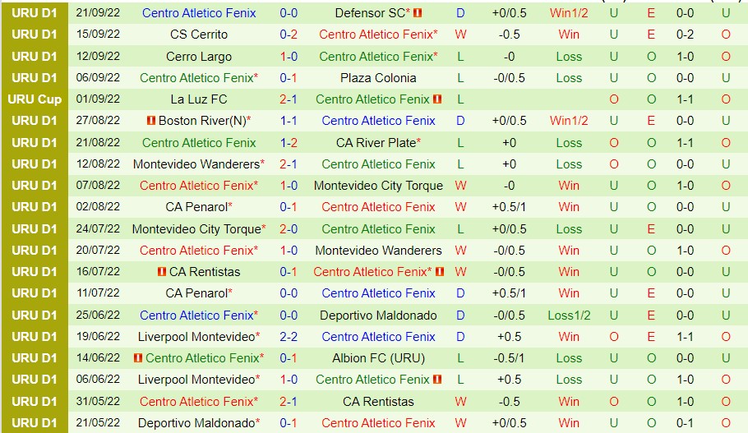Image resolution: width=748 pixels, height=433 pixels.
Task: Click red card icon before Centro Atletico Fenix on 14/06/22
Action: point(138,358)
